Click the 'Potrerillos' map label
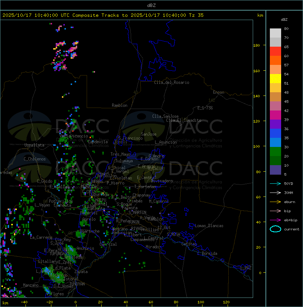The height and width of the screenshot is (307, 303). pyautogui.click(x=61, y=201)
